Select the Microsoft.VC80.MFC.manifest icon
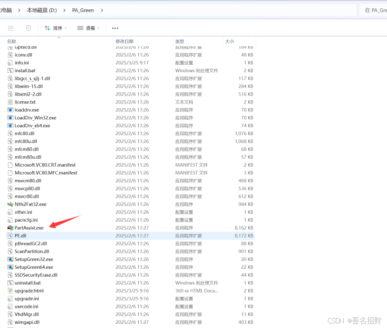 pos(10,173)
